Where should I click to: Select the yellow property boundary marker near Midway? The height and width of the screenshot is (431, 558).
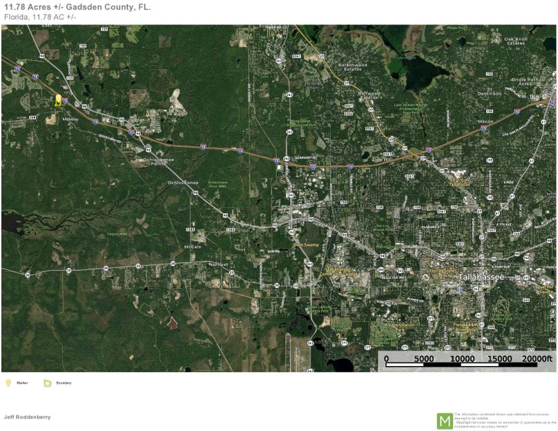click(x=58, y=101)
